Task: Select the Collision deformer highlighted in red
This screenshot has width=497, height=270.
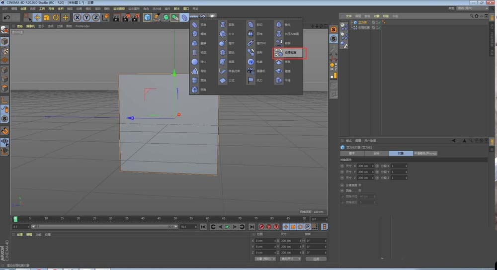Action: (x=288, y=52)
